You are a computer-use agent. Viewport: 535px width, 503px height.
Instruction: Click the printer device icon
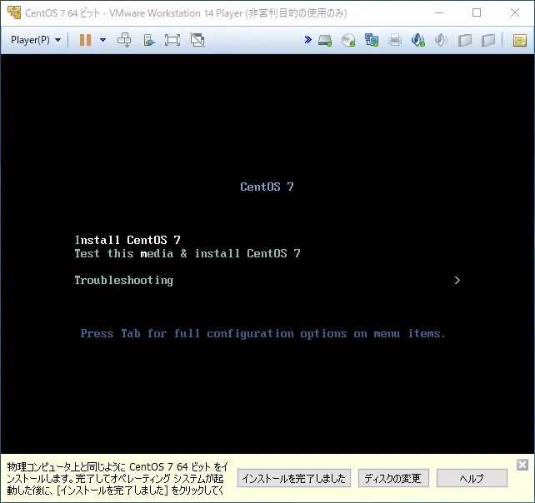[x=395, y=40]
